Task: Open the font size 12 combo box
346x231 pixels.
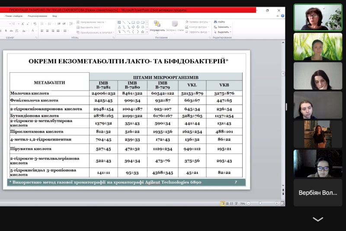Action: point(16,24)
